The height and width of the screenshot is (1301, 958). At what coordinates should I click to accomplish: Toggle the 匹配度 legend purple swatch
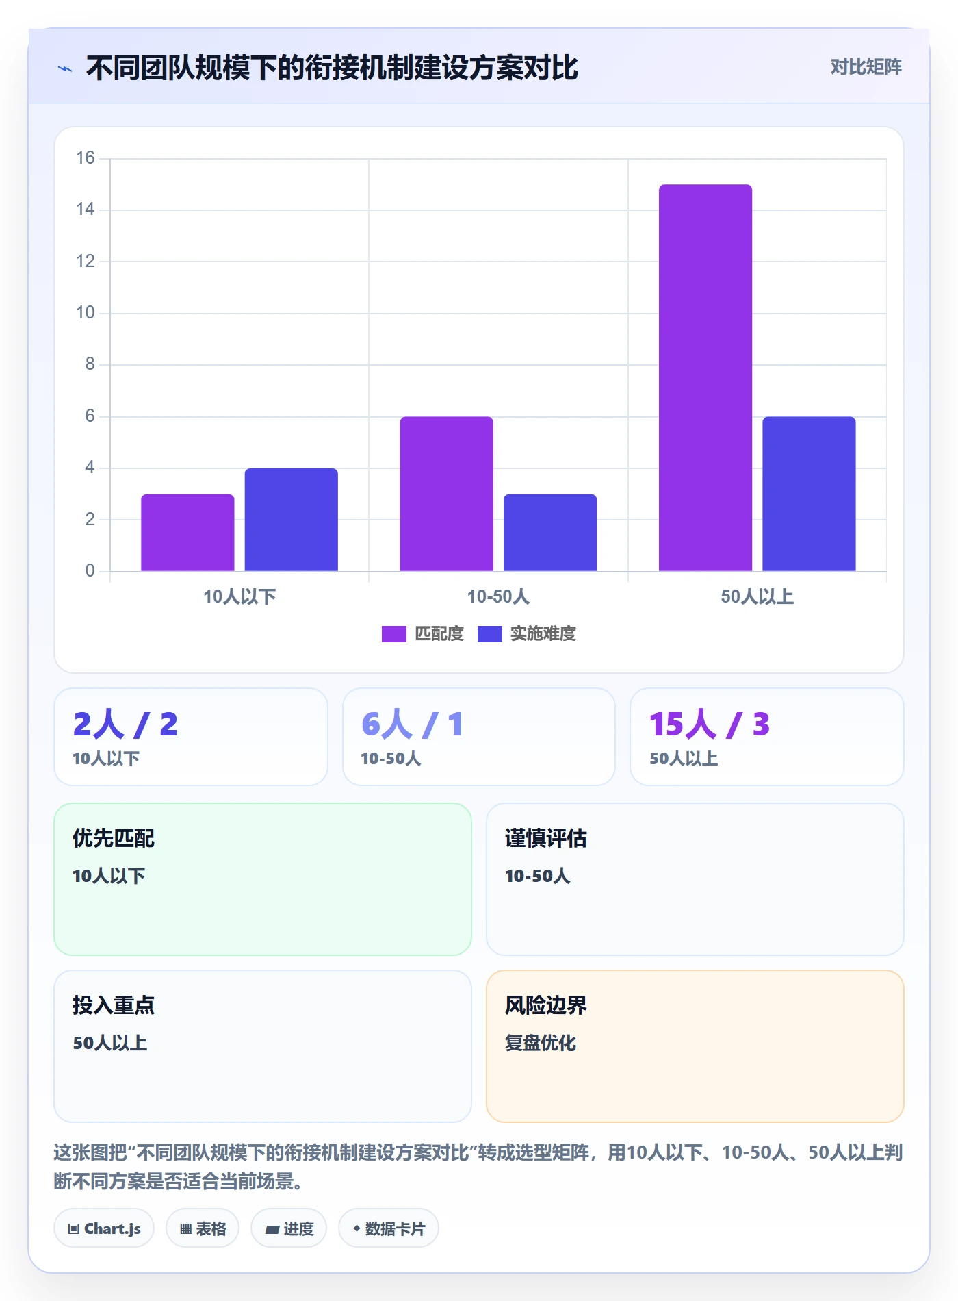[393, 634]
